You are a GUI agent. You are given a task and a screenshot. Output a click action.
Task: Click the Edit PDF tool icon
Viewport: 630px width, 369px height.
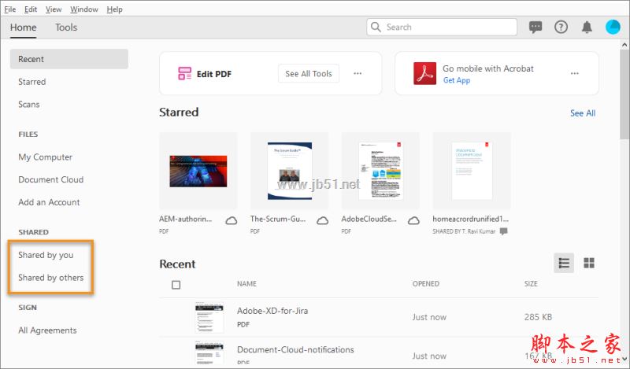pyautogui.click(x=184, y=73)
